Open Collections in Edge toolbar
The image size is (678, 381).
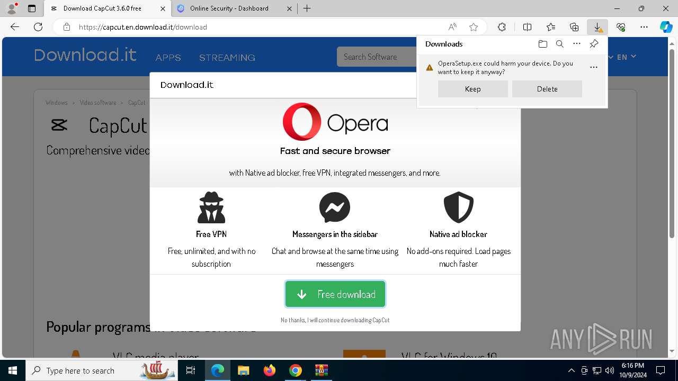[x=574, y=27]
